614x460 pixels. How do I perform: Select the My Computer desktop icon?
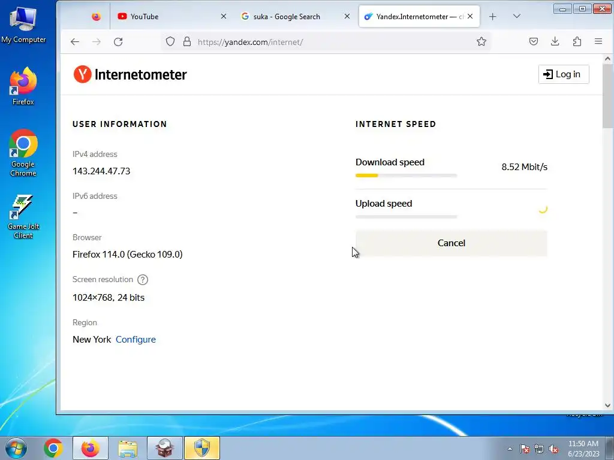23,25
